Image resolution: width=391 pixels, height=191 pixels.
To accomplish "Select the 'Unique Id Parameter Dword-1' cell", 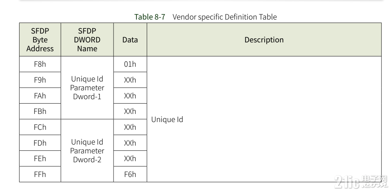I will coord(87,88).
